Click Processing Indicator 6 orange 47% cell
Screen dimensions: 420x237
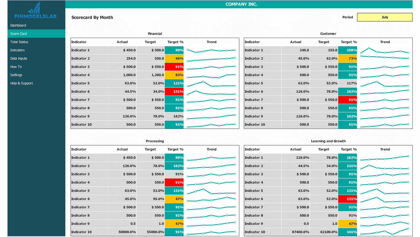(x=174, y=199)
